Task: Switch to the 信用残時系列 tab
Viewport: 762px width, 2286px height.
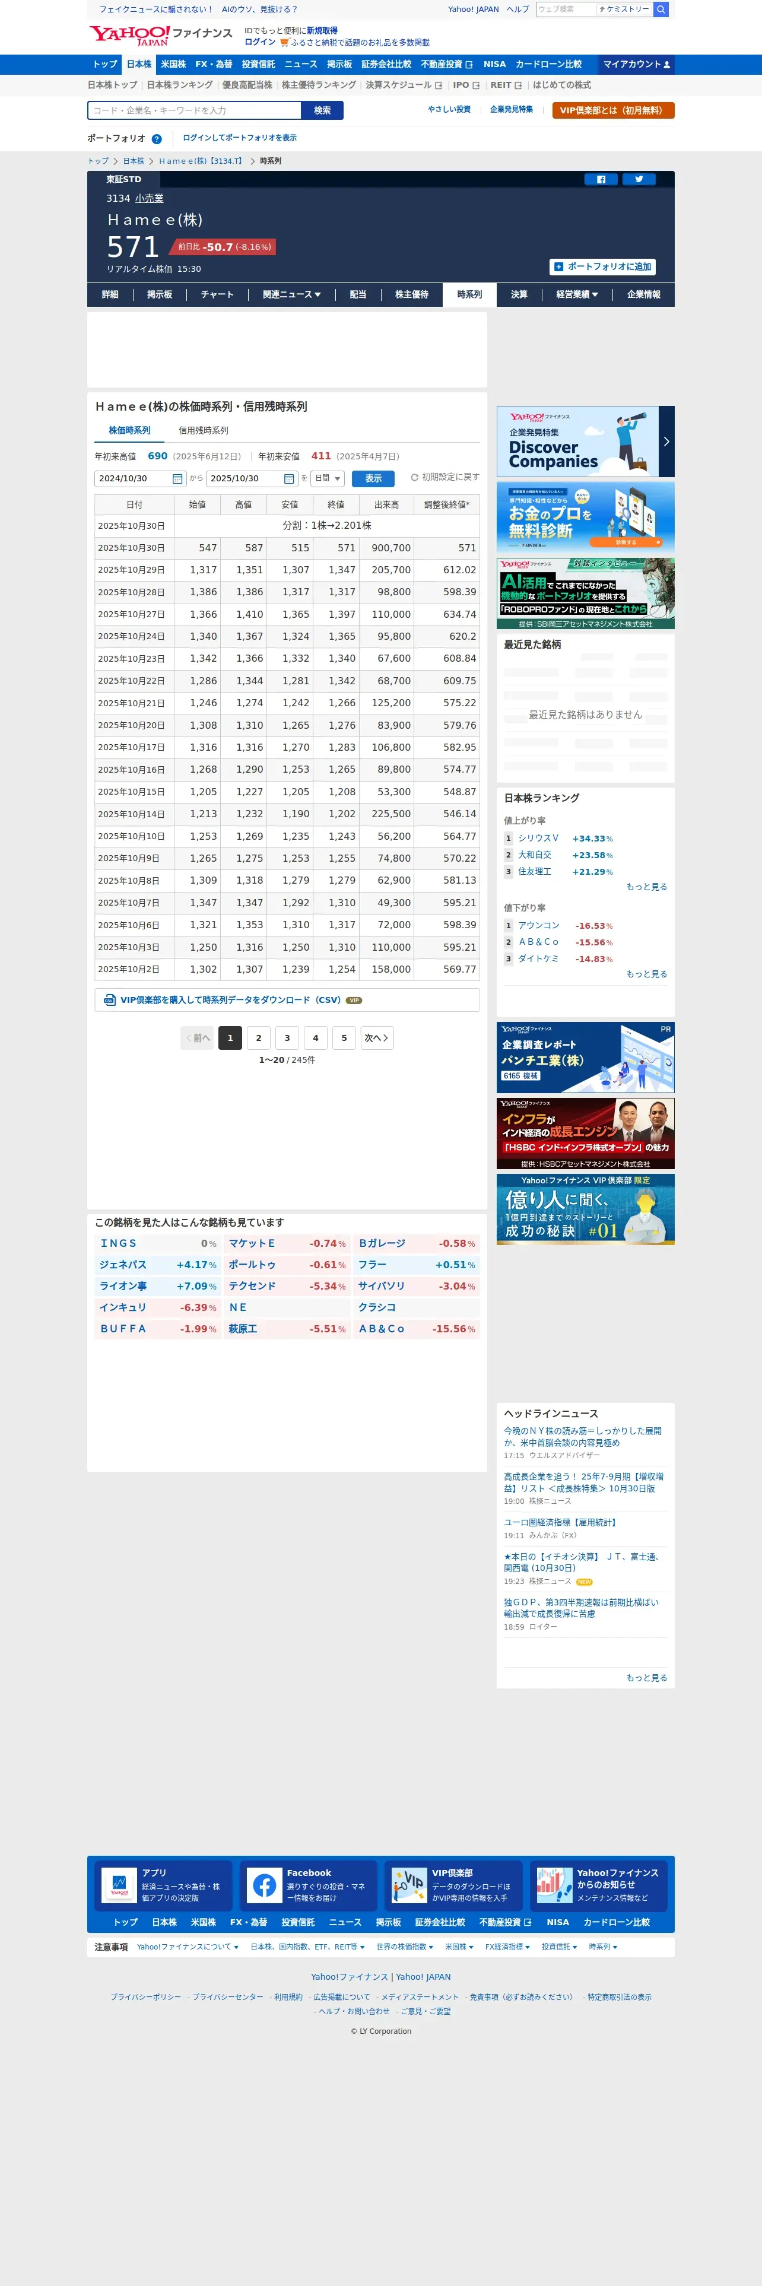Action: pyautogui.click(x=203, y=430)
